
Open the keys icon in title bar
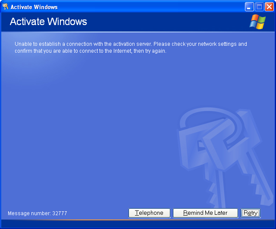pos(6,6)
